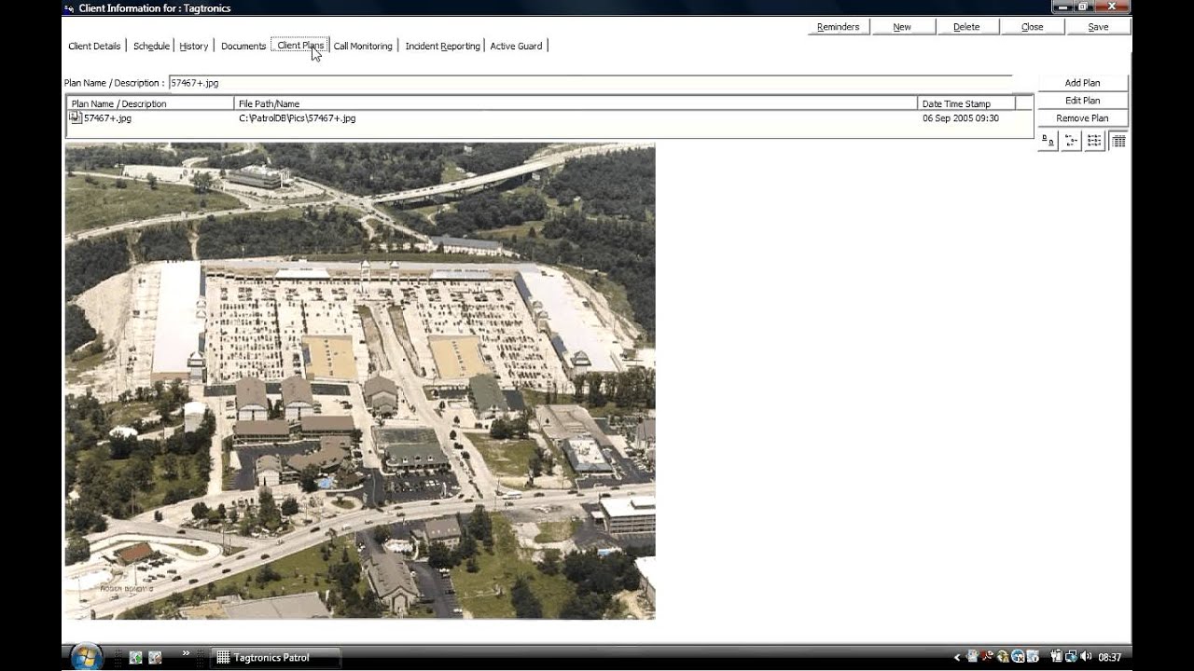Switch to large icons view mode
The width and height of the screenshot is (1194, 671).
point(1048,141)
